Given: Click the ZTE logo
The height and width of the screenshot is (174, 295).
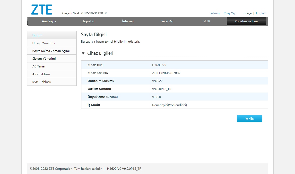Looking at the screenshot, I should (41, 10).
